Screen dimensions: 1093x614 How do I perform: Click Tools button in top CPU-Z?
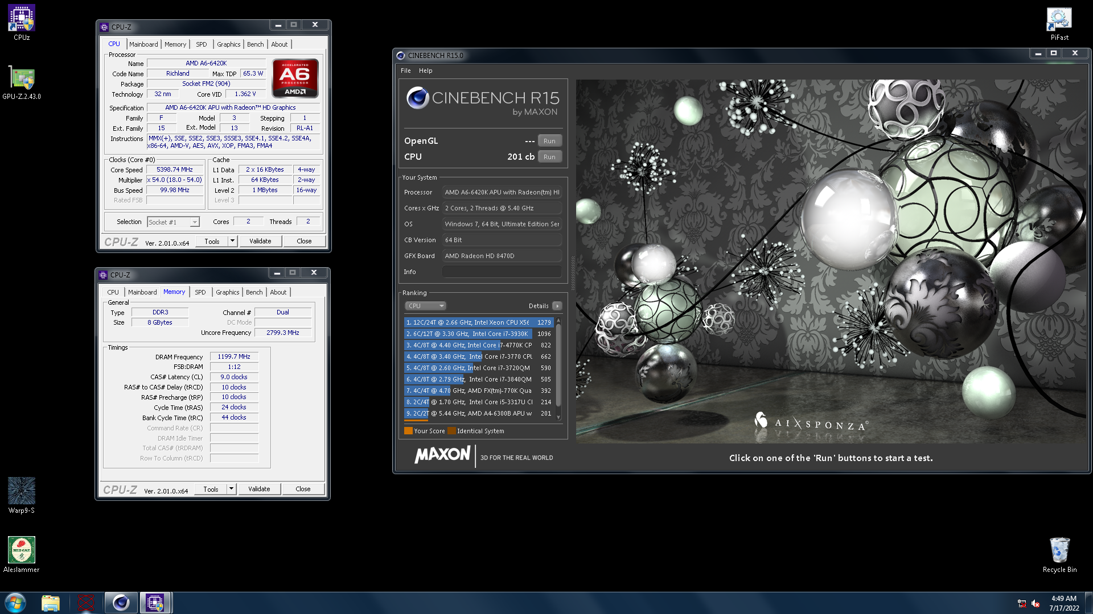point(212,241)
